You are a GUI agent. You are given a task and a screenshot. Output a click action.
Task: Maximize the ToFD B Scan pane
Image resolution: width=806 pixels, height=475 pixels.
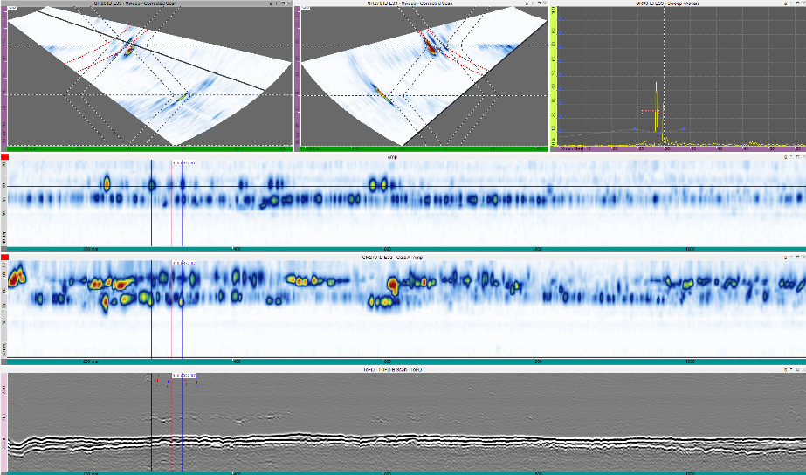click(798, 369)
